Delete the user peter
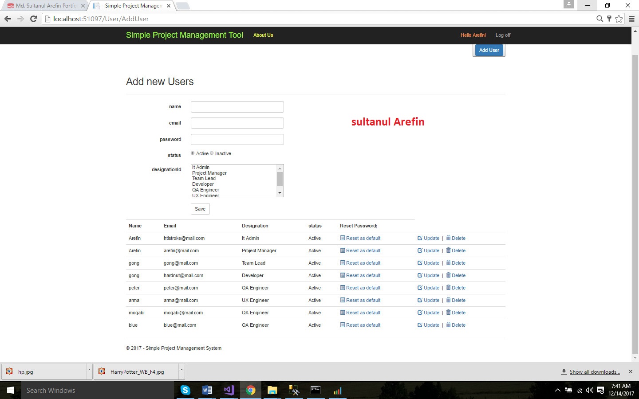This screenshot has height=399, width=639. [x=456, y=288]
